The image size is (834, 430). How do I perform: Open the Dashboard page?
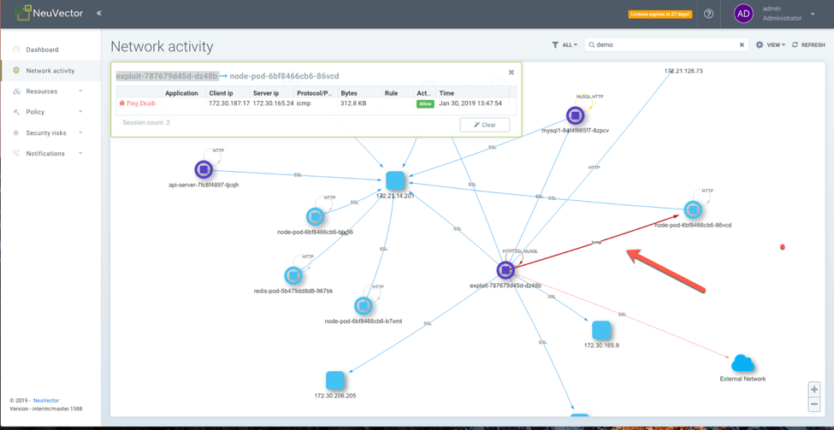[x=42, y=50]
